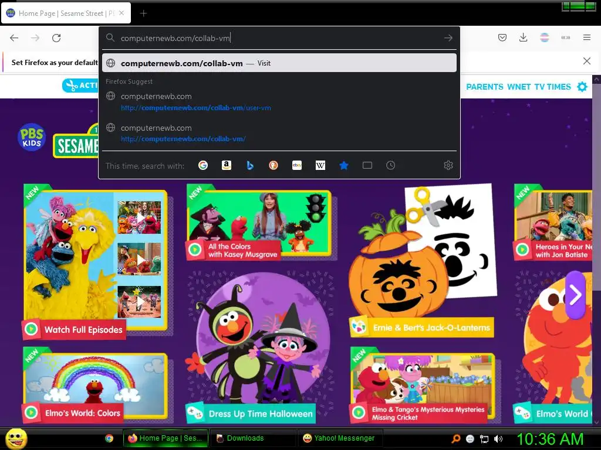Screen dimensions: 601x450
Task: Launch Chrome from the taskbar
Action: click(x=109, y=438)
